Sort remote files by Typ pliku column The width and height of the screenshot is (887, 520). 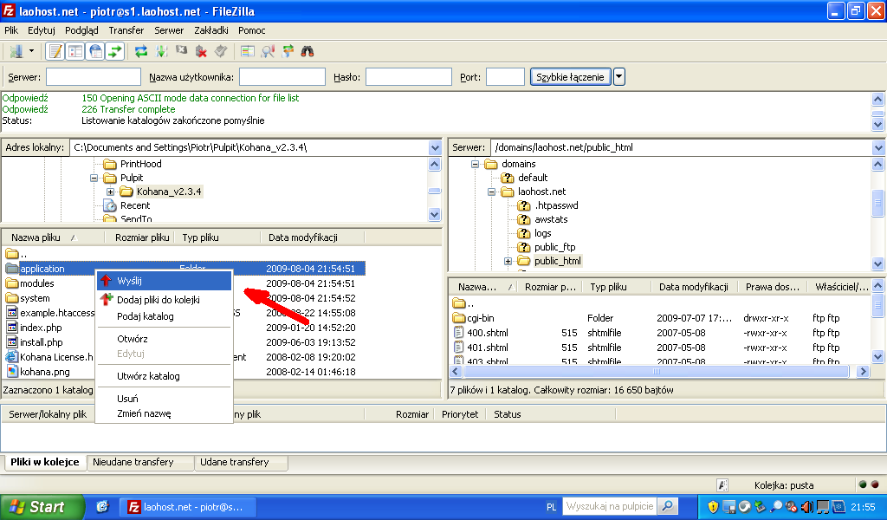coord(617,287)
